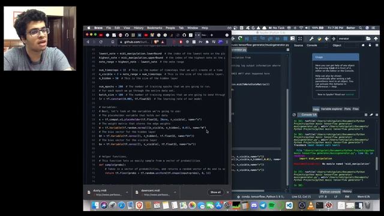Open the extensions puzzle-piece icon
The image size is (384, 216).
coord(207,42)
